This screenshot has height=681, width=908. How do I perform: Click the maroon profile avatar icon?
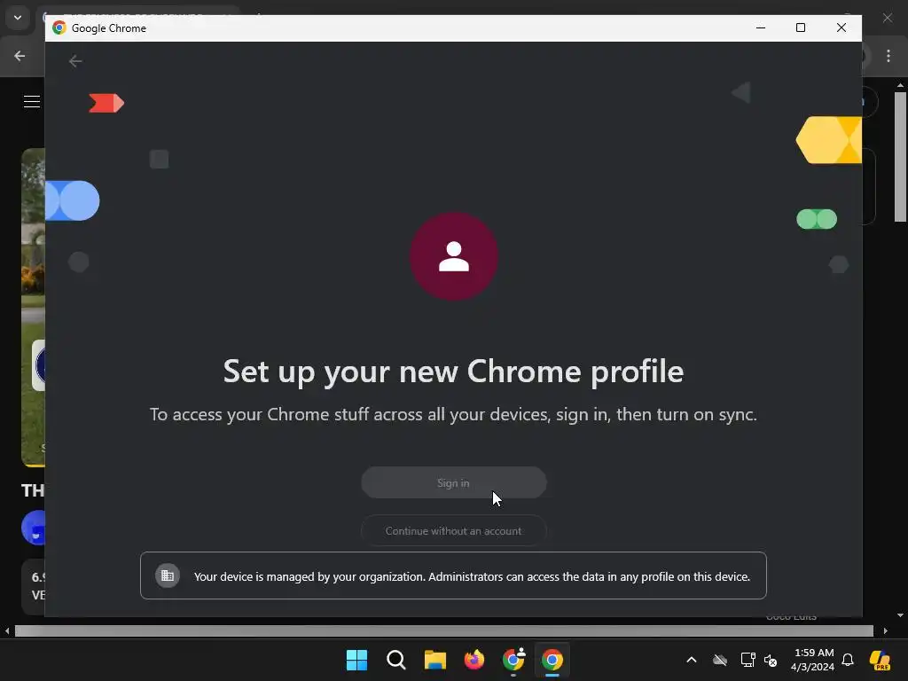click(x=454, y=256)
